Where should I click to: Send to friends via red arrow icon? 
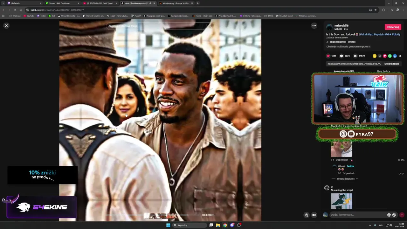pyautogui.click(x=385, y=56)
